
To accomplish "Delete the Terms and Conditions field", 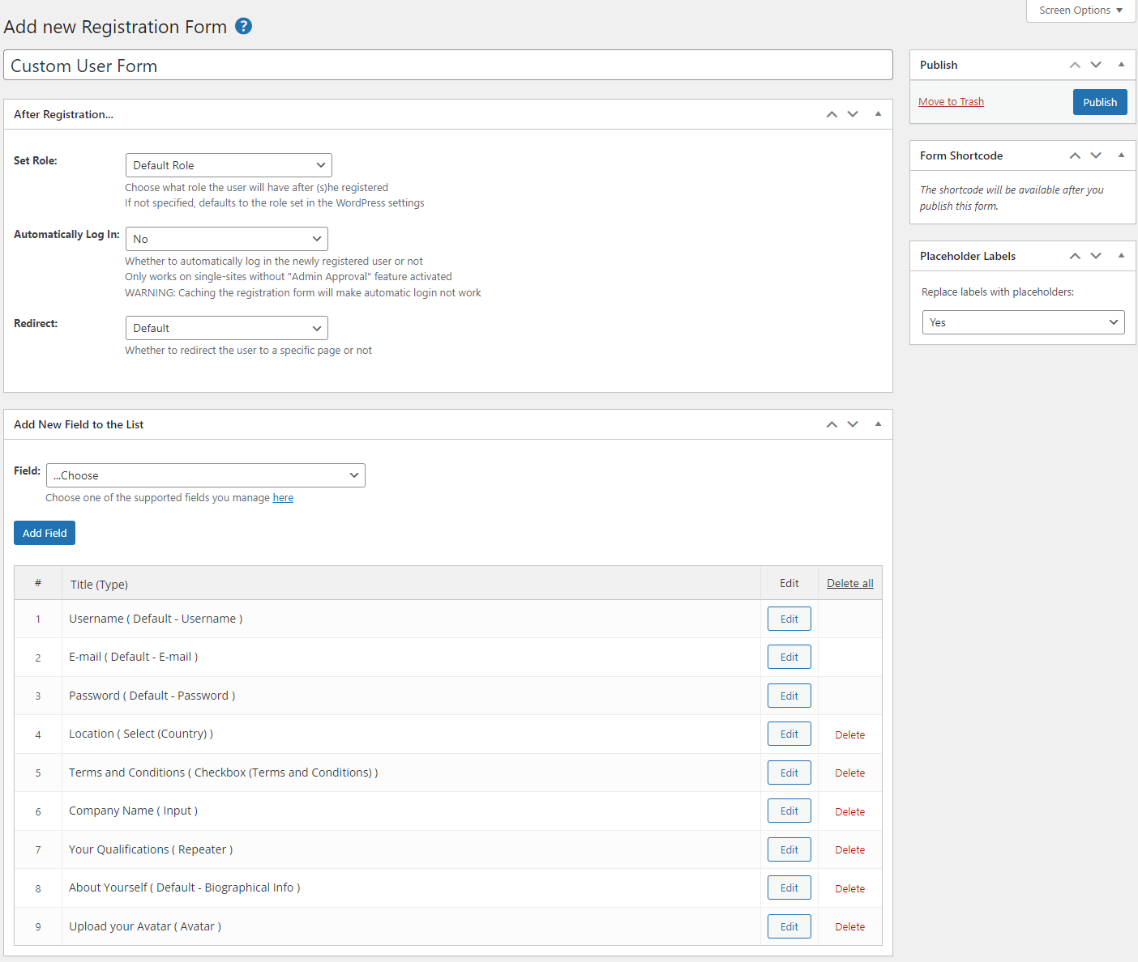I will point(850,773).
